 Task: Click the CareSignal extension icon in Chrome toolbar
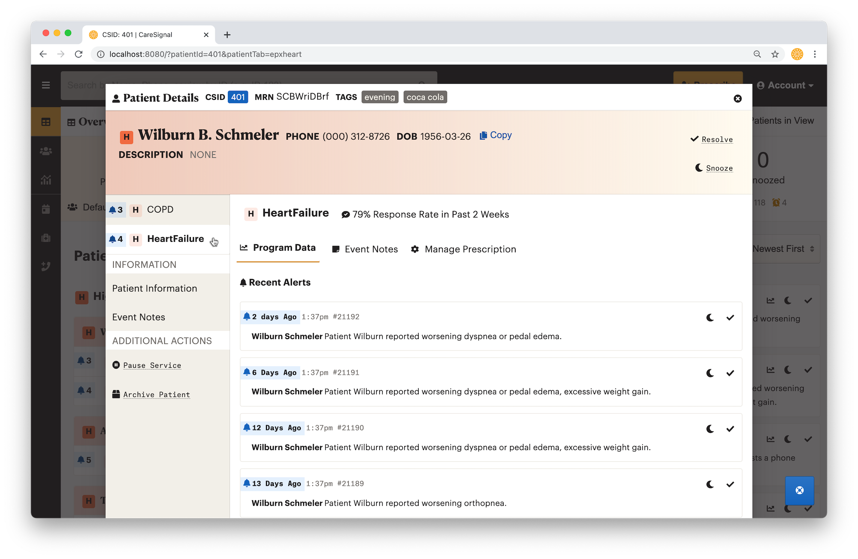click(x=797, y=54)
